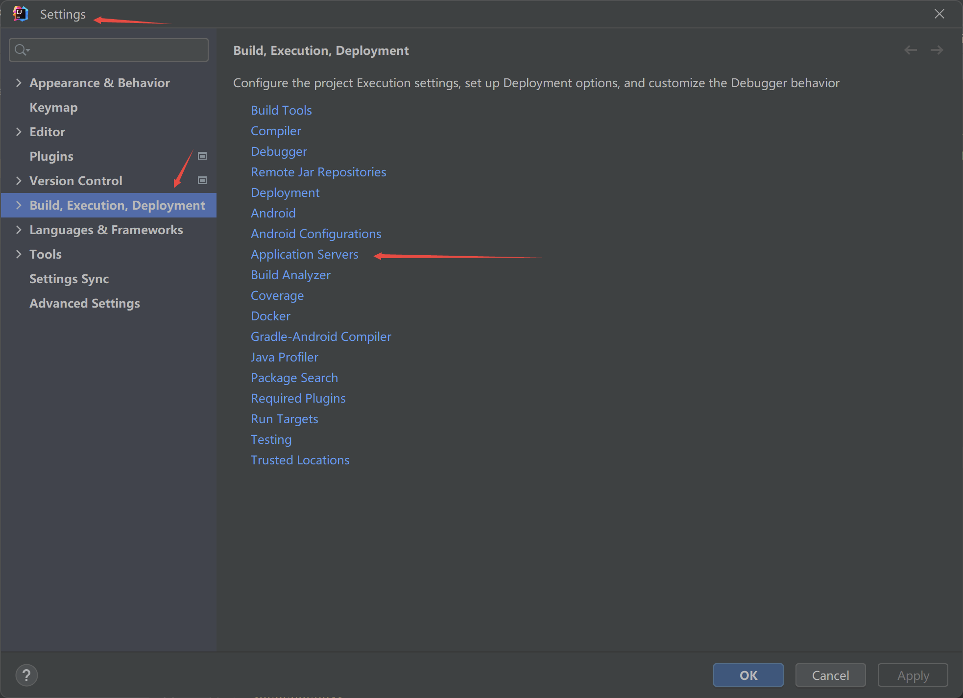The image size is (963, 698).
Task: Click the project-level icon beside Plugins
Action: (202, 156)
